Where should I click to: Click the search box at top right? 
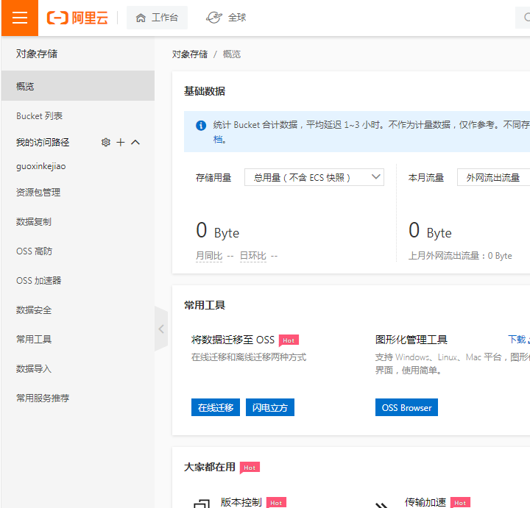click(x=523, y=18)
